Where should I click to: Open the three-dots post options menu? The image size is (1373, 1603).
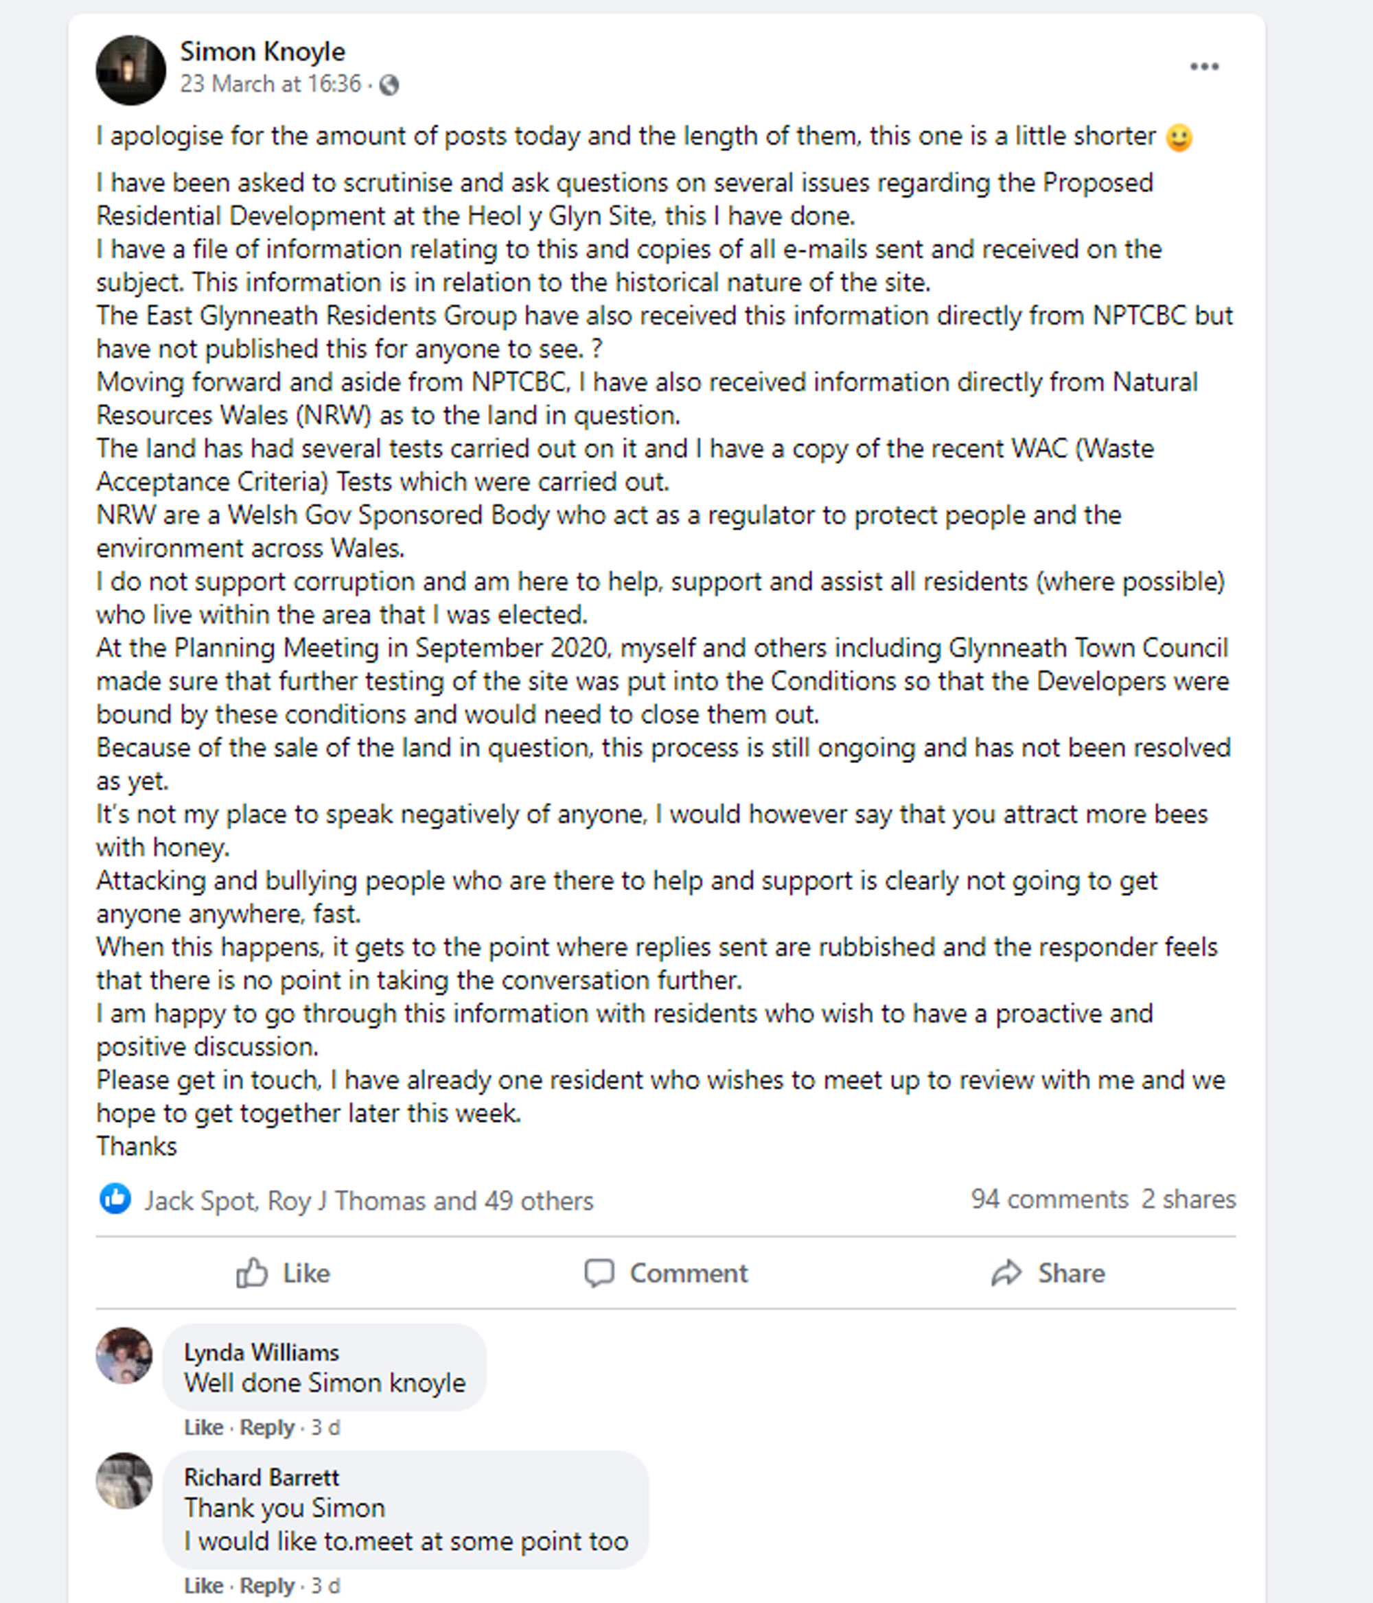coord(1204,67)
